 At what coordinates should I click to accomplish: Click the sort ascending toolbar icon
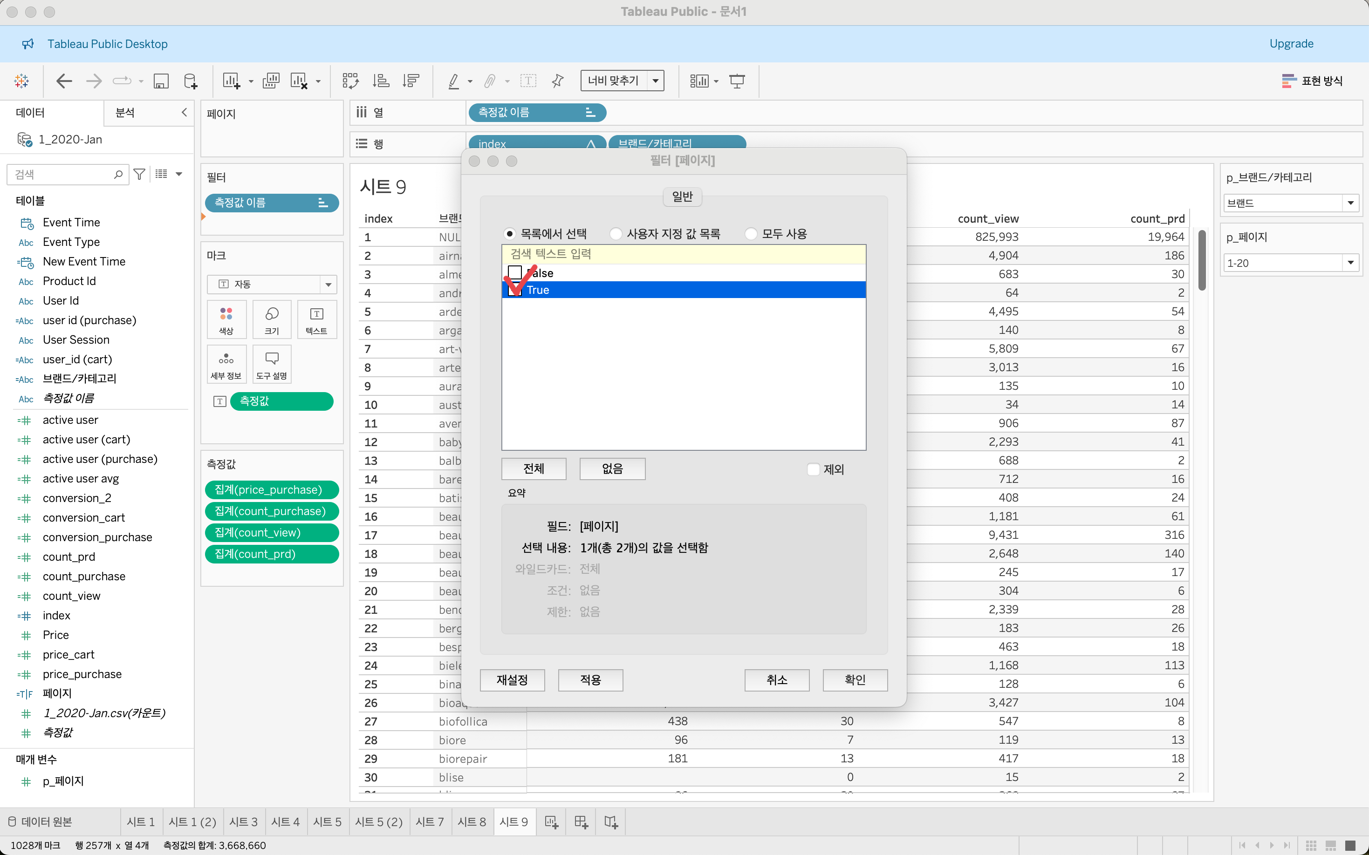381,81
